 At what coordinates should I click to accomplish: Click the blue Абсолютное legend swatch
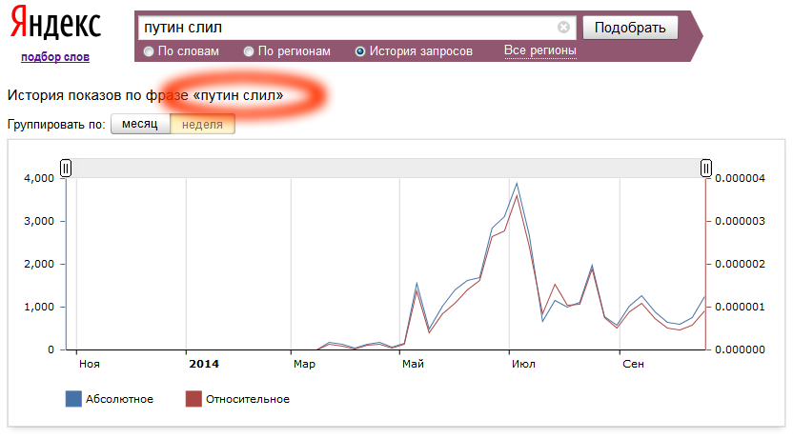pos(73,399)
